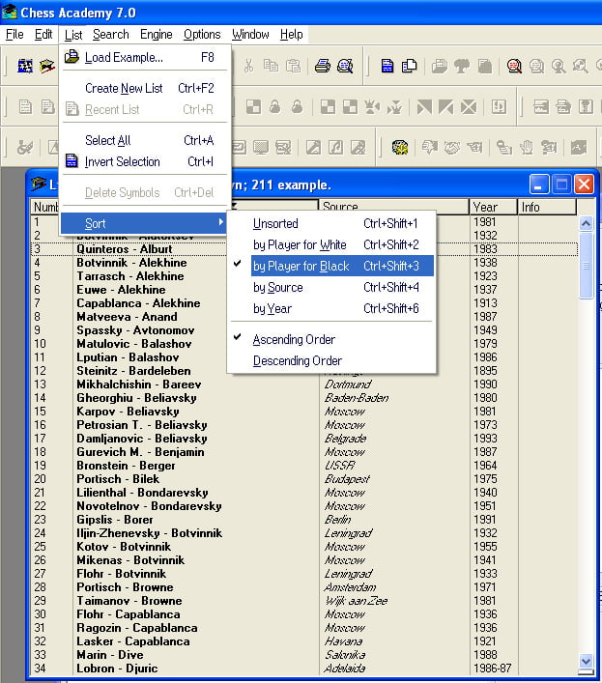
Task: Click the graduation cap icon in top toolbar
Action: [47, 66]
